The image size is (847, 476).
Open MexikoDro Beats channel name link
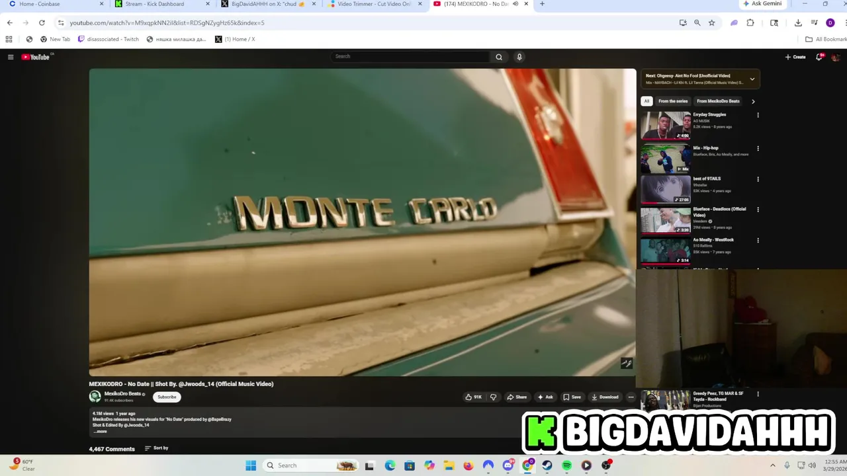(122, 394)
